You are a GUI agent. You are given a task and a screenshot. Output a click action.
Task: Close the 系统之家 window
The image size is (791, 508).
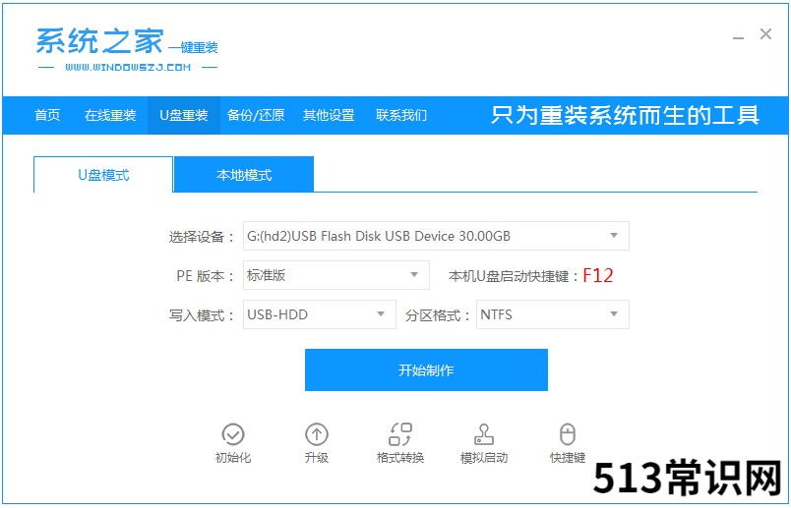(765, 34)
